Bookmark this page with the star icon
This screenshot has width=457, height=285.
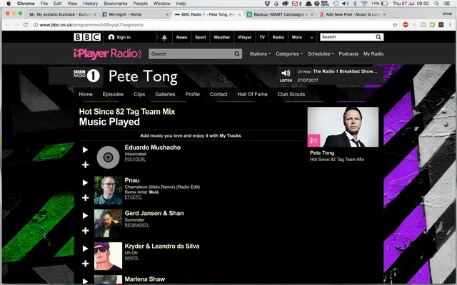[395, 25]
